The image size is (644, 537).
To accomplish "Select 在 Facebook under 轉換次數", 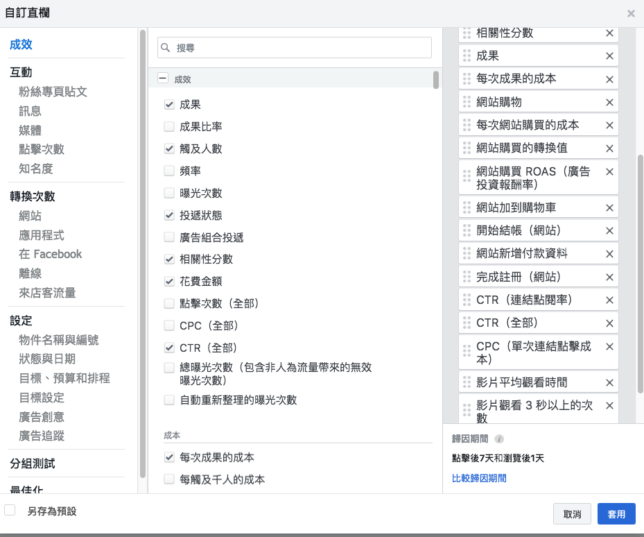I will coord(50,254).
